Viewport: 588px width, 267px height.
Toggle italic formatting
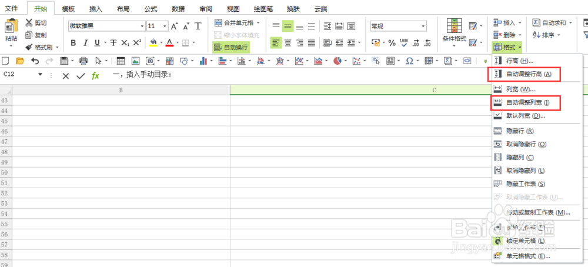pyautogui.click(x=85, y=43)
